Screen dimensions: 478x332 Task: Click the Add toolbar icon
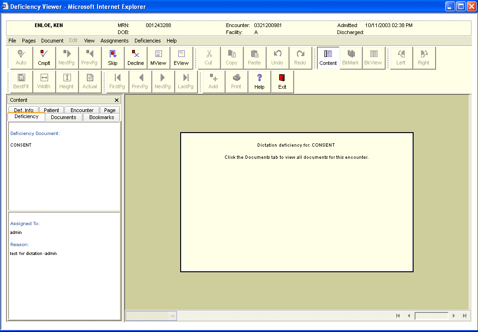[214, 82]
